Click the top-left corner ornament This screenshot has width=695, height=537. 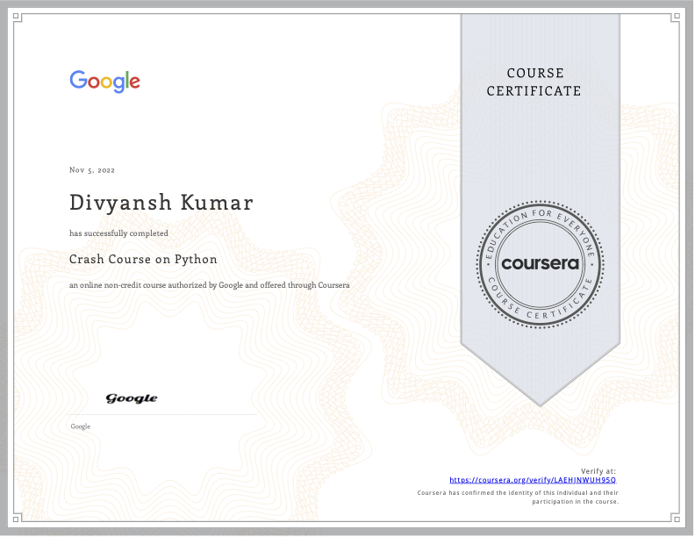pos(18,17)
